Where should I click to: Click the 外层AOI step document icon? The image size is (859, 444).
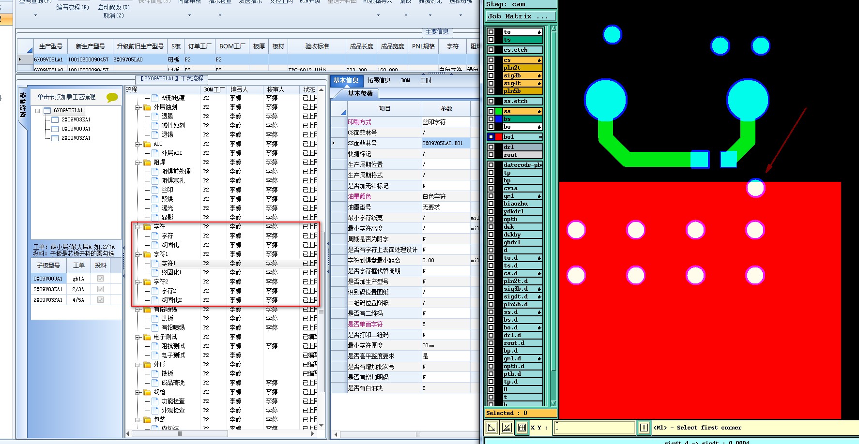click(x=155, y=153)
